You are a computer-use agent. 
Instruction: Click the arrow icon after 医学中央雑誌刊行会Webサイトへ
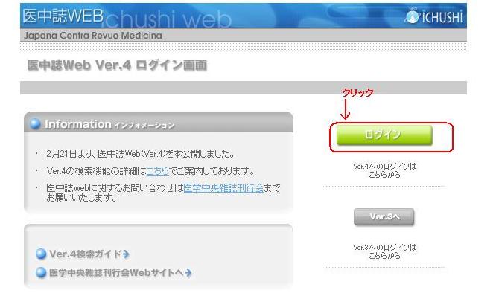pos(188,273)
